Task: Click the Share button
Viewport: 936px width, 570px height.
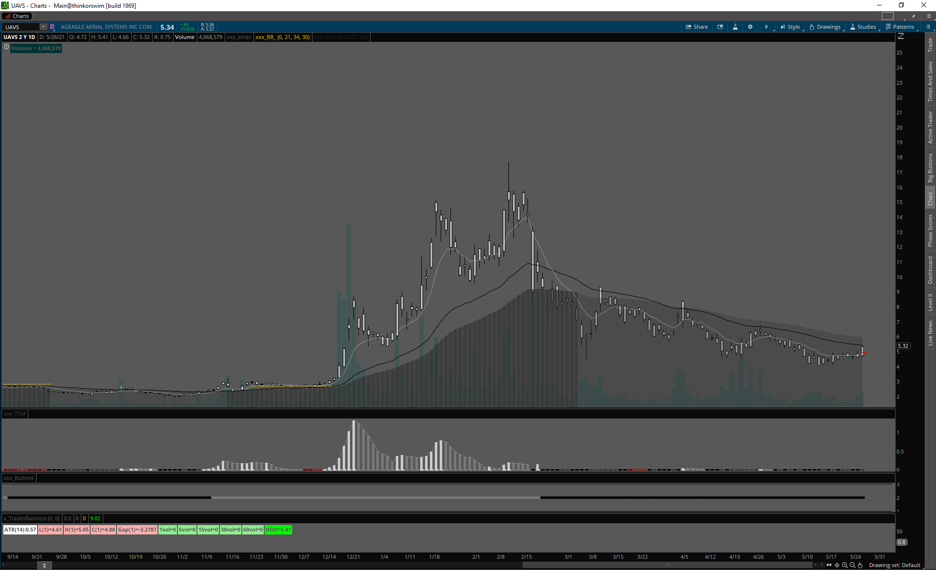Action: (697, 27)
